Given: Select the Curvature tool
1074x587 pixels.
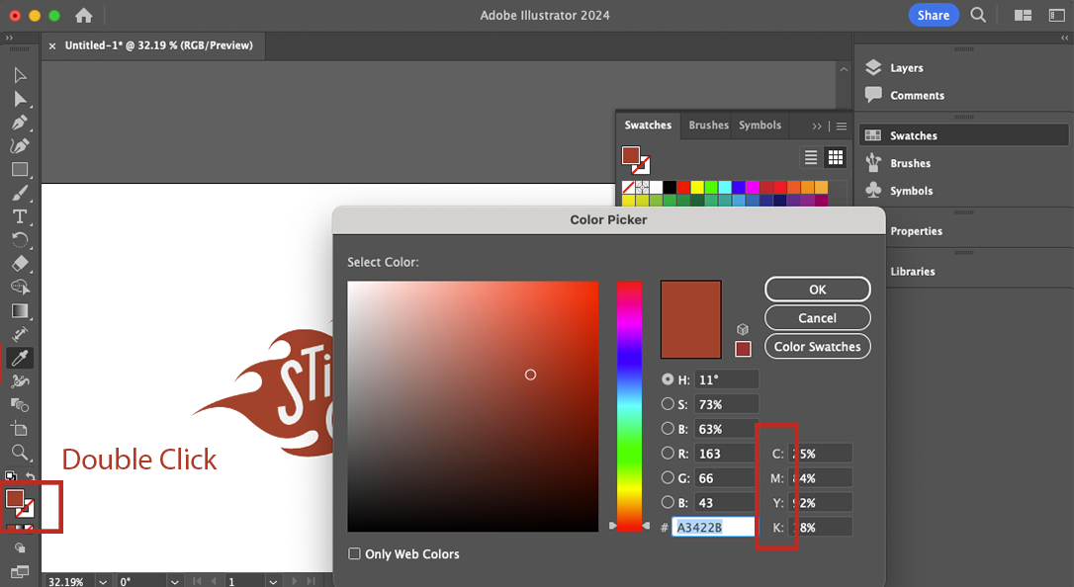Looking at the screenshot, I should click(20, 145).
